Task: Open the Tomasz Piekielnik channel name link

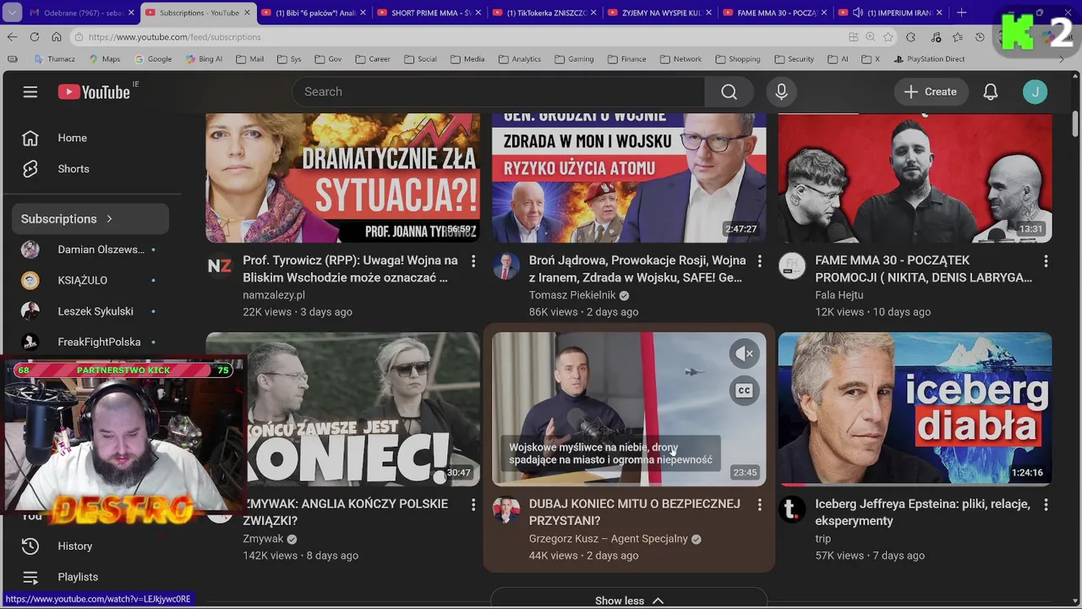Action: pos(572,295)
